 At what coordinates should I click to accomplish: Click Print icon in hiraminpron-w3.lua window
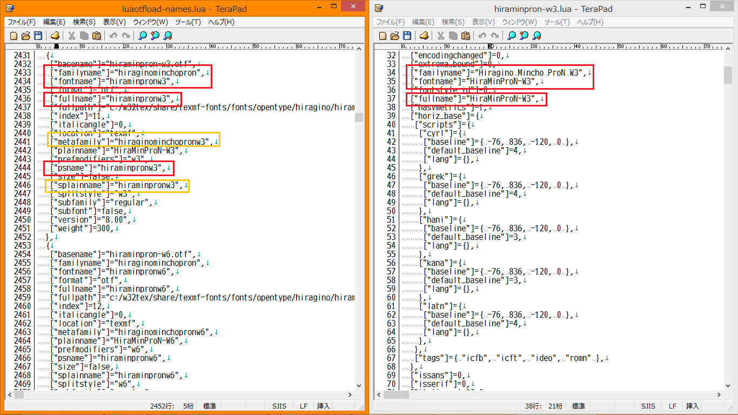tap(424, 36)
